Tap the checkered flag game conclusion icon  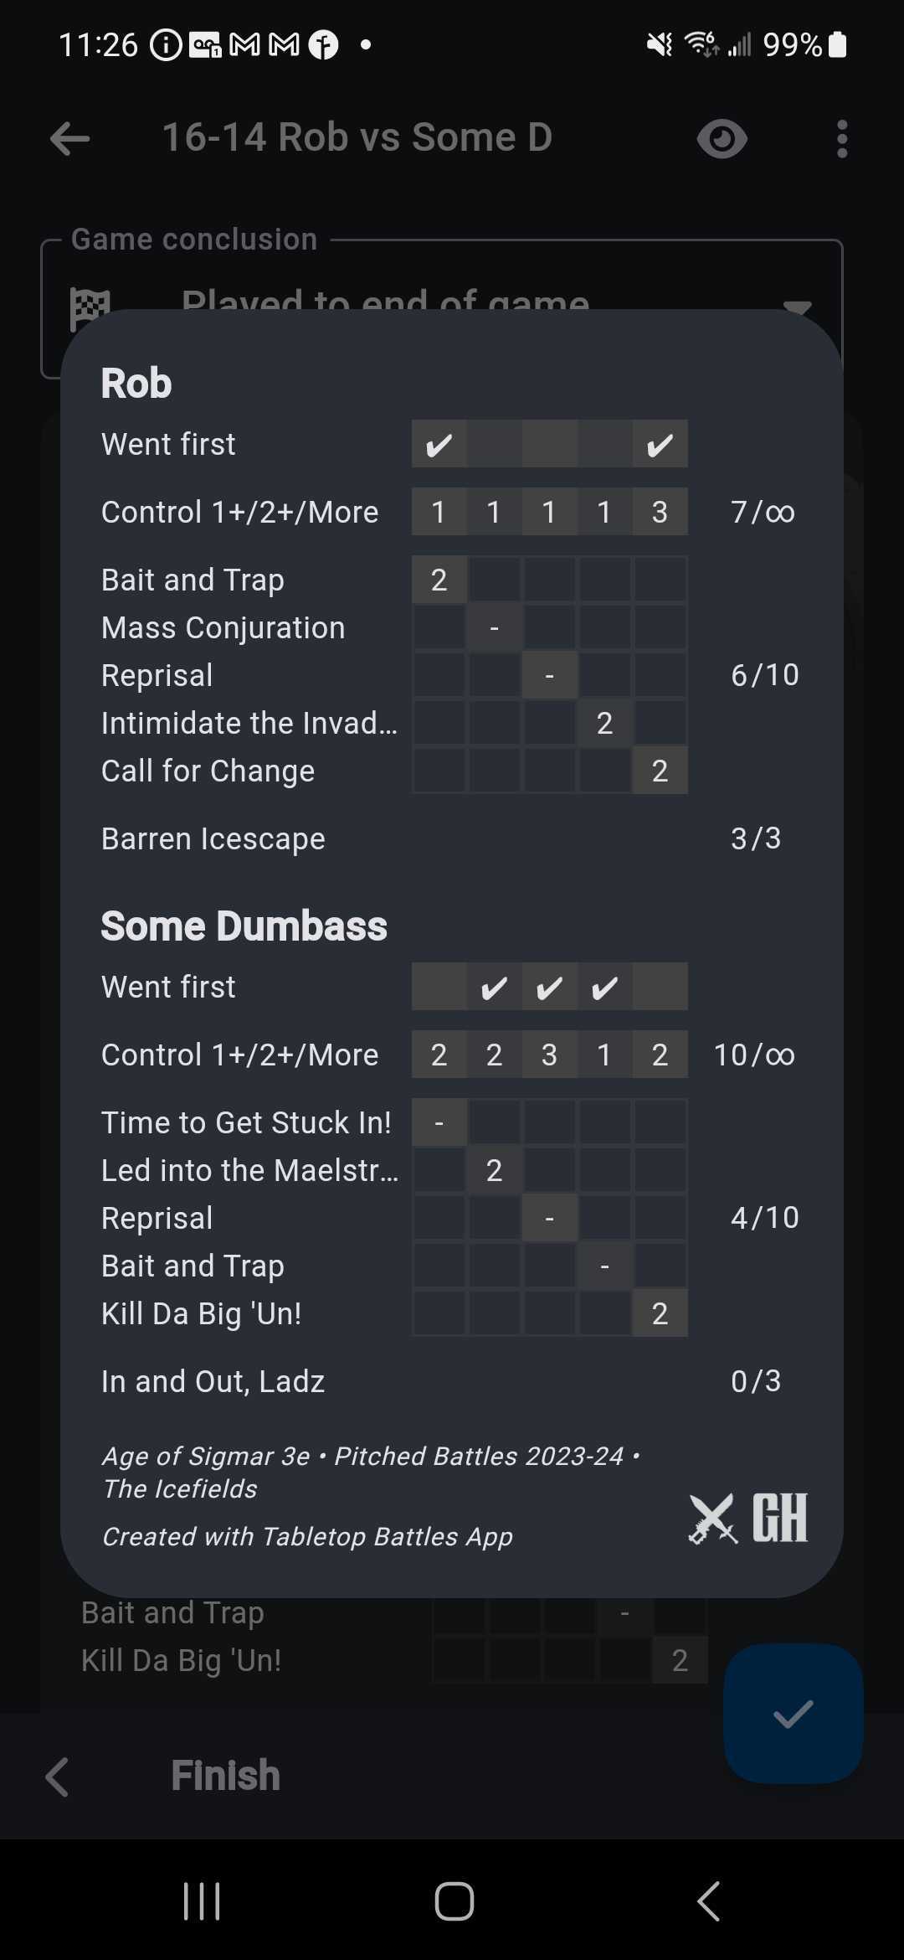[x=90, y=308]
